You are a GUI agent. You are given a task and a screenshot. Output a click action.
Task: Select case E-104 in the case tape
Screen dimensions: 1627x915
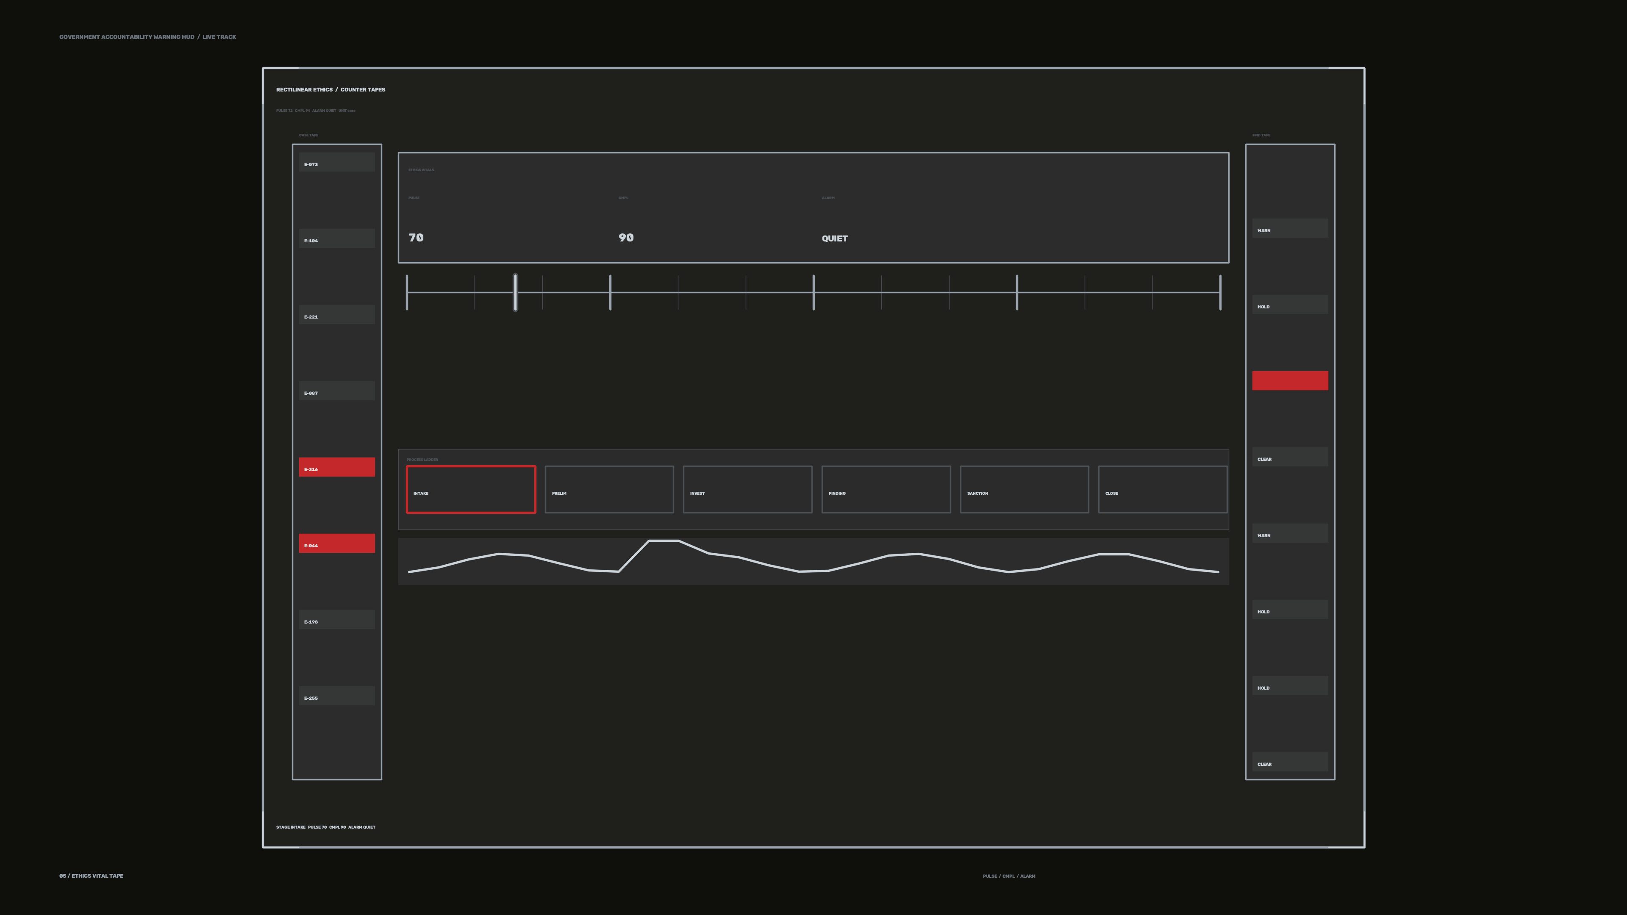337,238
